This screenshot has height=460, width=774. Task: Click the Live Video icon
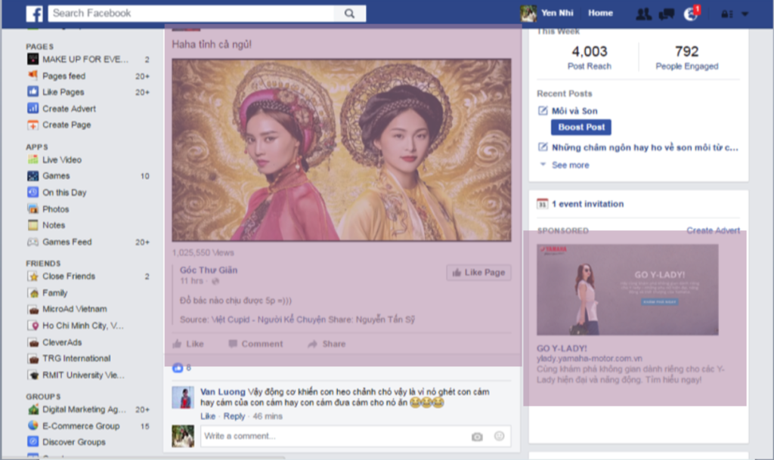pos(33,159)
